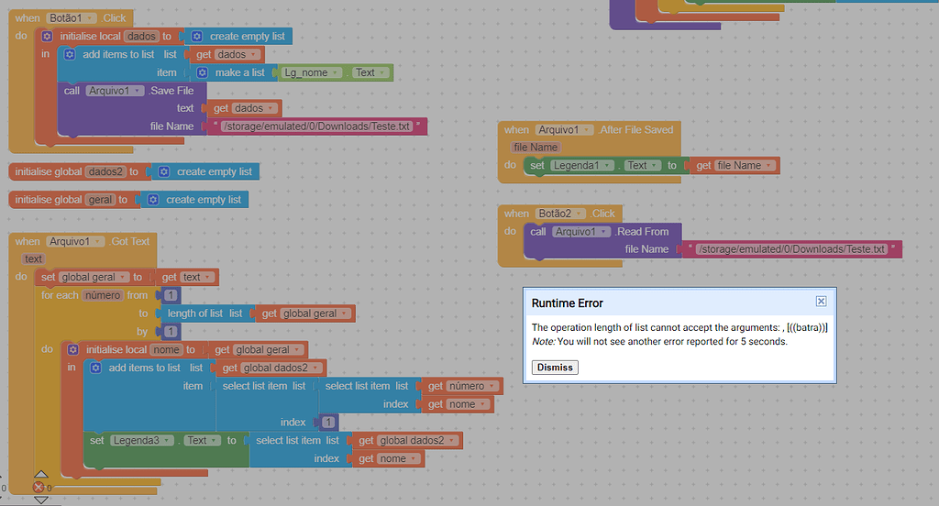Click red error warning icon at bottom left

point(39,488)
